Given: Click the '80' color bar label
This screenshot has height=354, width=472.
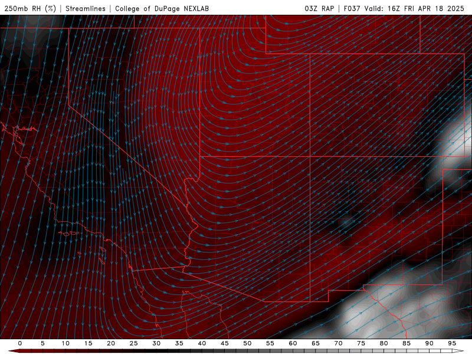Looking at the screenshot, I should [383, 343].
